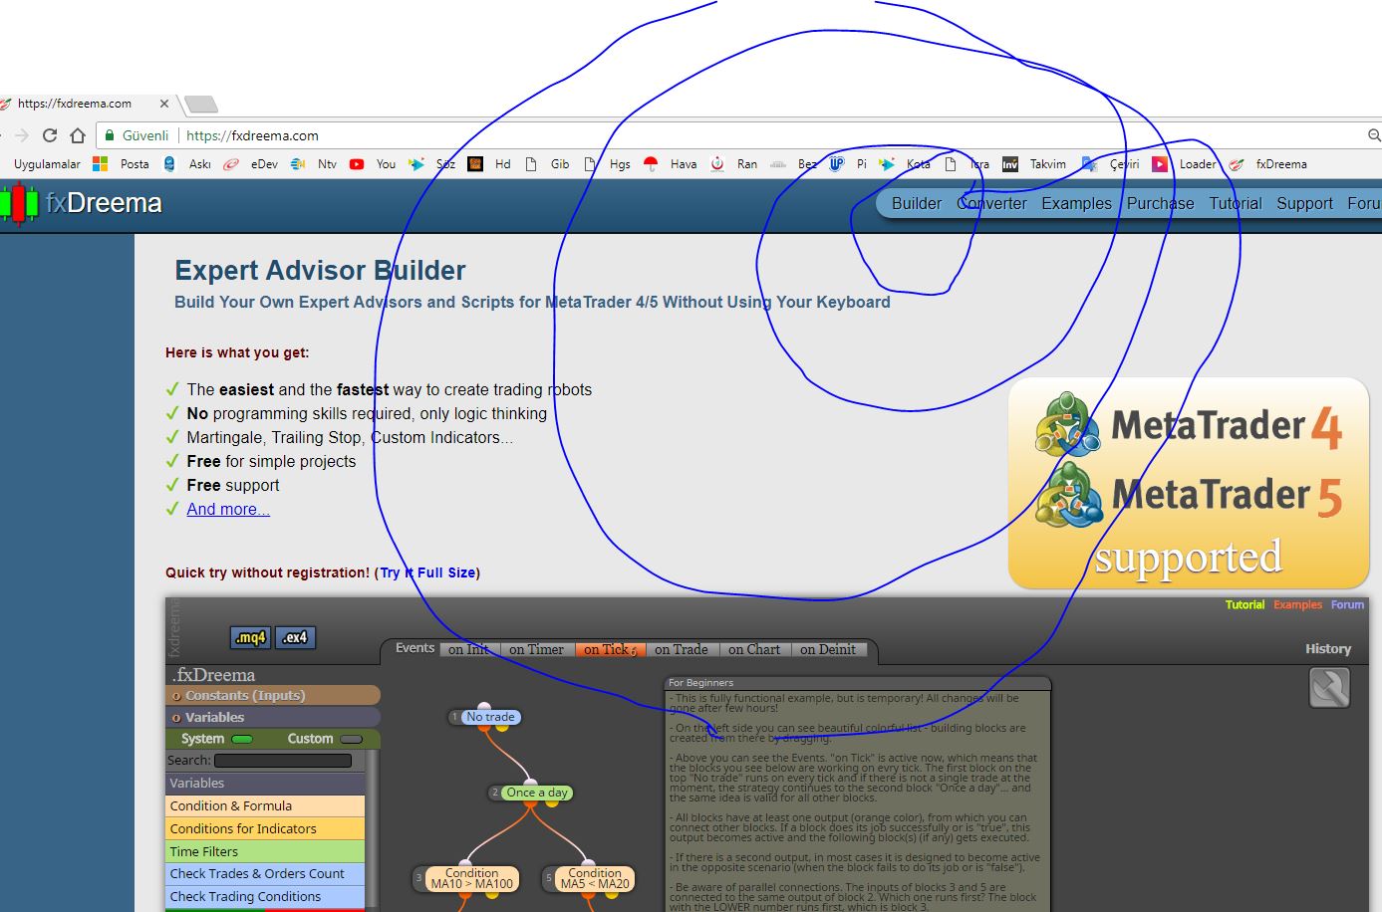The image size is (1382, 912).
Task: Click the wrench settings icon under History
Action: coord(1329,688)
